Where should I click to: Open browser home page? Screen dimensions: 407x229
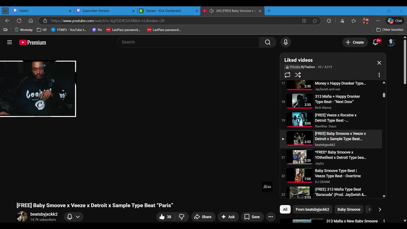click(x=31, y=21)
